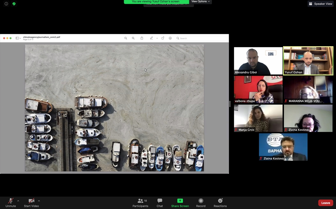Open the Reactions menu

click(220, 203)
